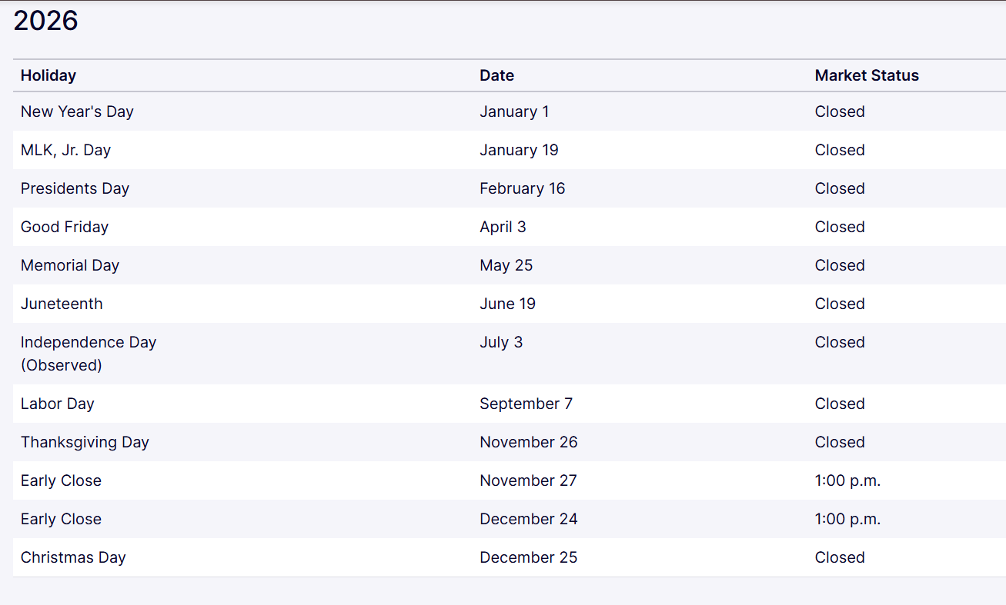This screenshot has width=1006, height=605.
Task: Click the Holiday column header
Action: pos(48,75)
